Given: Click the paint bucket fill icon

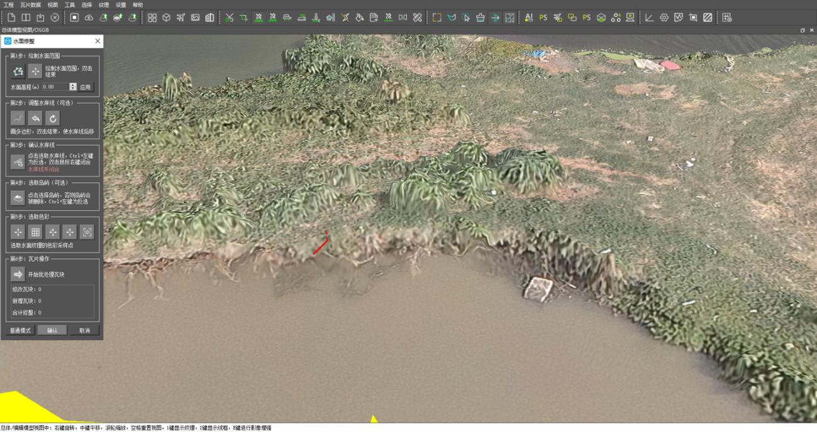Looking at the screenshot, I should pos(360,18).
